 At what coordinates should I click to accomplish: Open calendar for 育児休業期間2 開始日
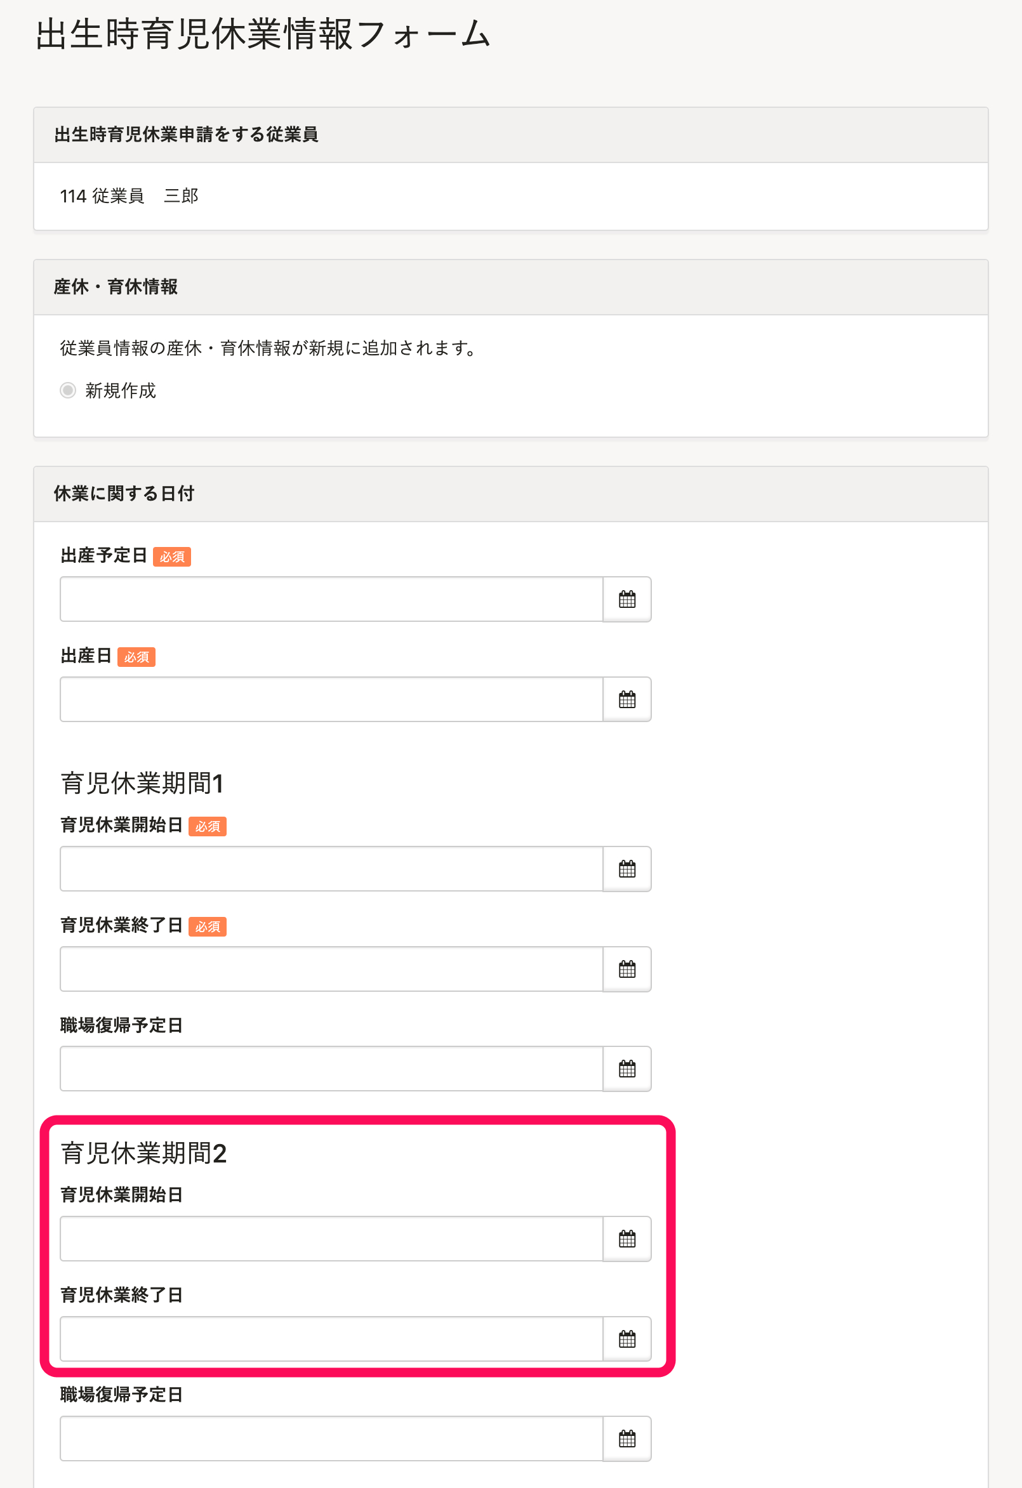click(627, 1239)
